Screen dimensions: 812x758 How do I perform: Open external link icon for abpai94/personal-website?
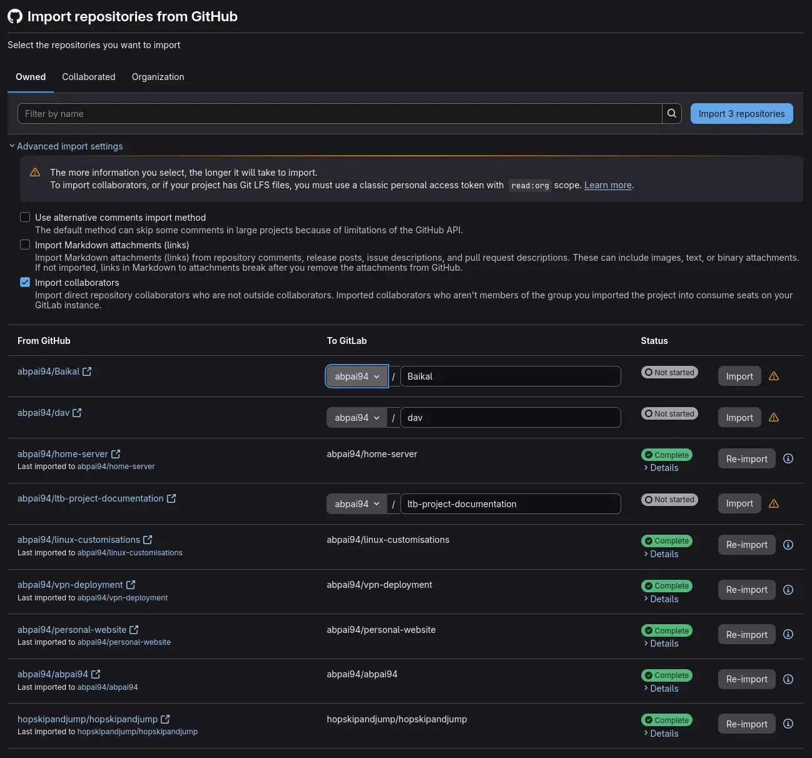134,630
